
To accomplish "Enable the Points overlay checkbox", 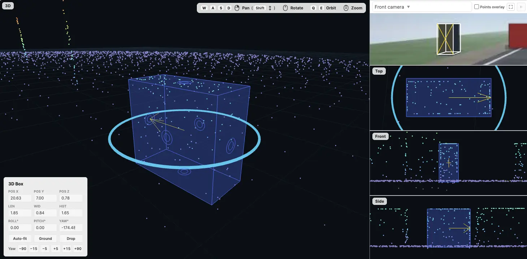I will click(x=476, y=7).
